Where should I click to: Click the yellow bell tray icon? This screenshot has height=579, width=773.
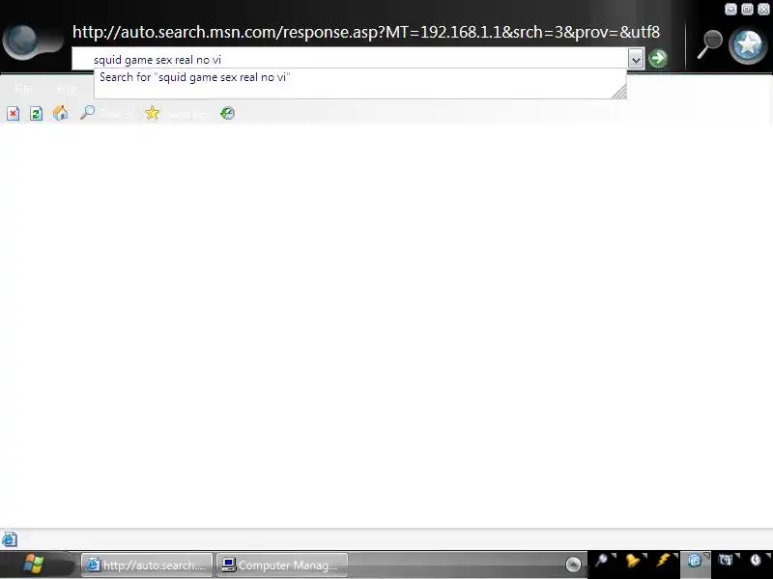pyautogui.click(x=633, y=561)
